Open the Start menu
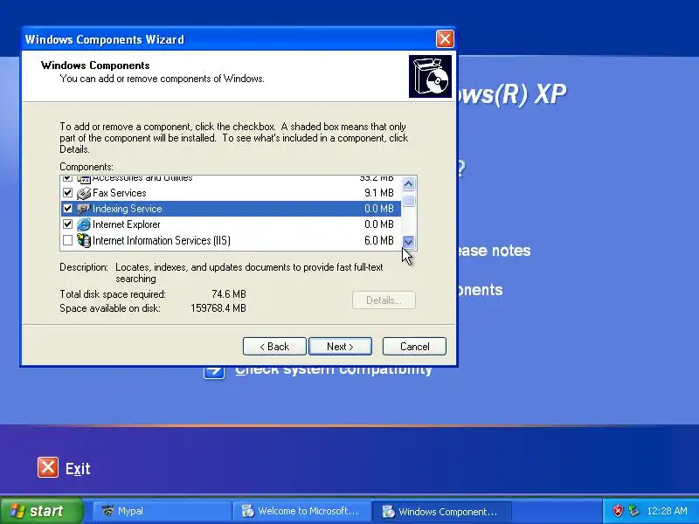 42,511
